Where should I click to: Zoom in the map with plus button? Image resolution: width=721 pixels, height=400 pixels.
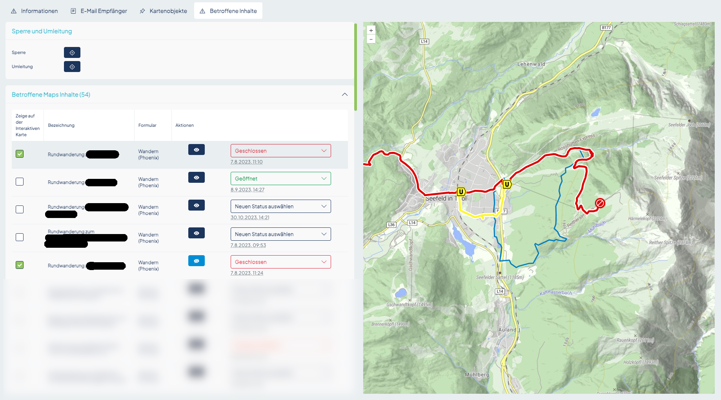click(371, 30)
